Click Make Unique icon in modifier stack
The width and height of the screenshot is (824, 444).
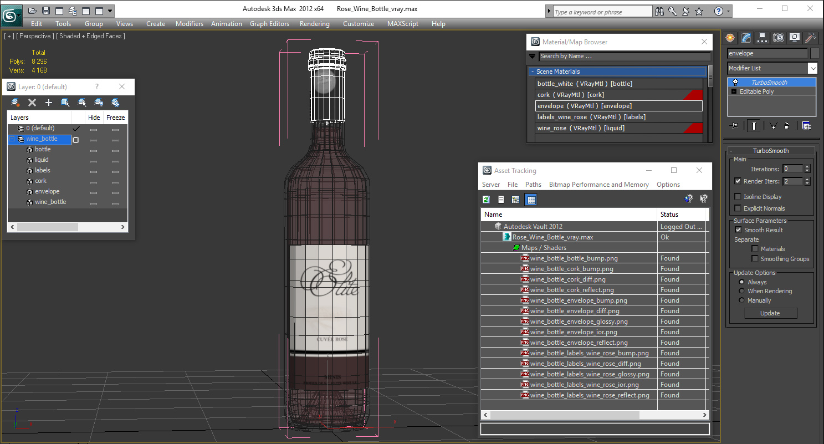[773, 126]
